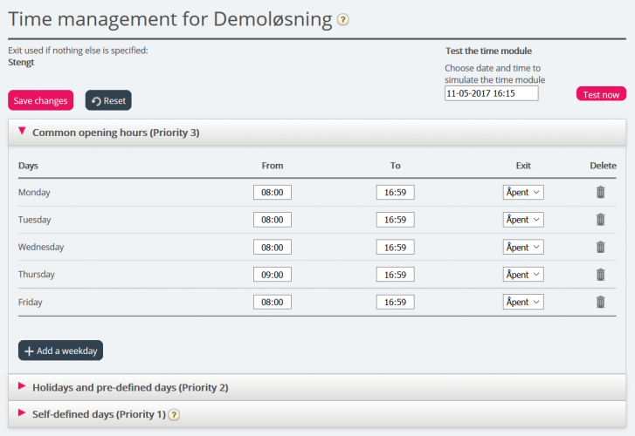
Task: Click Save changes button
Action: (40, 101)
